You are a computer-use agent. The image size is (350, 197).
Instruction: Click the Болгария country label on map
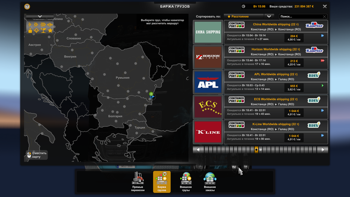coord(115,116)
